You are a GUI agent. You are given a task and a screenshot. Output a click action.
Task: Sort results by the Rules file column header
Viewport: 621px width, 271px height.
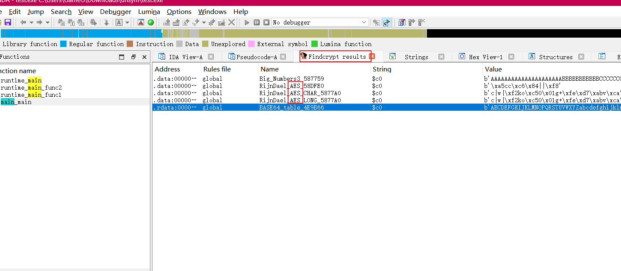(229, 69)
